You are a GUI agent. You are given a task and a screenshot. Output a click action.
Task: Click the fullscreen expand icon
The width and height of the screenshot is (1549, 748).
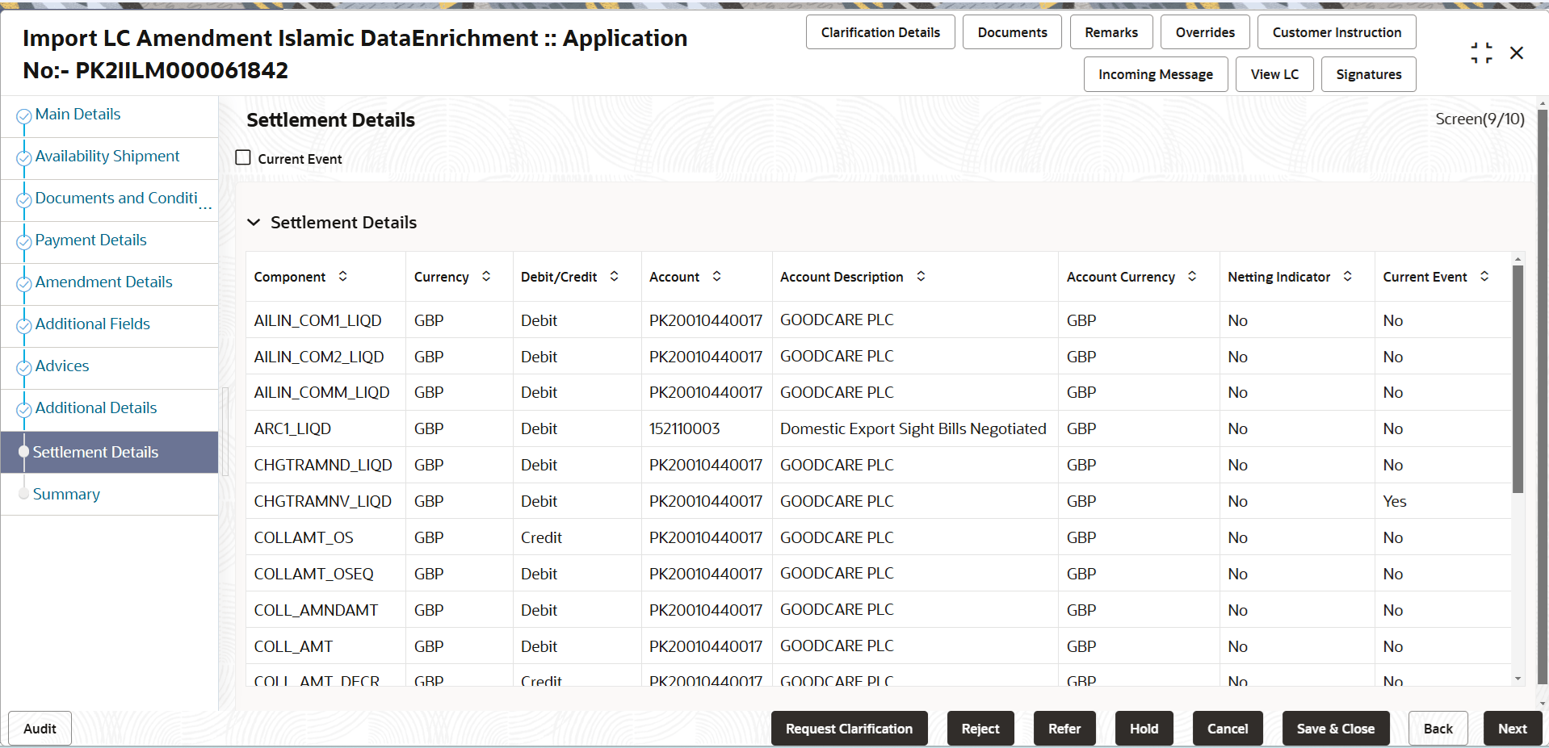(1481, 52)
